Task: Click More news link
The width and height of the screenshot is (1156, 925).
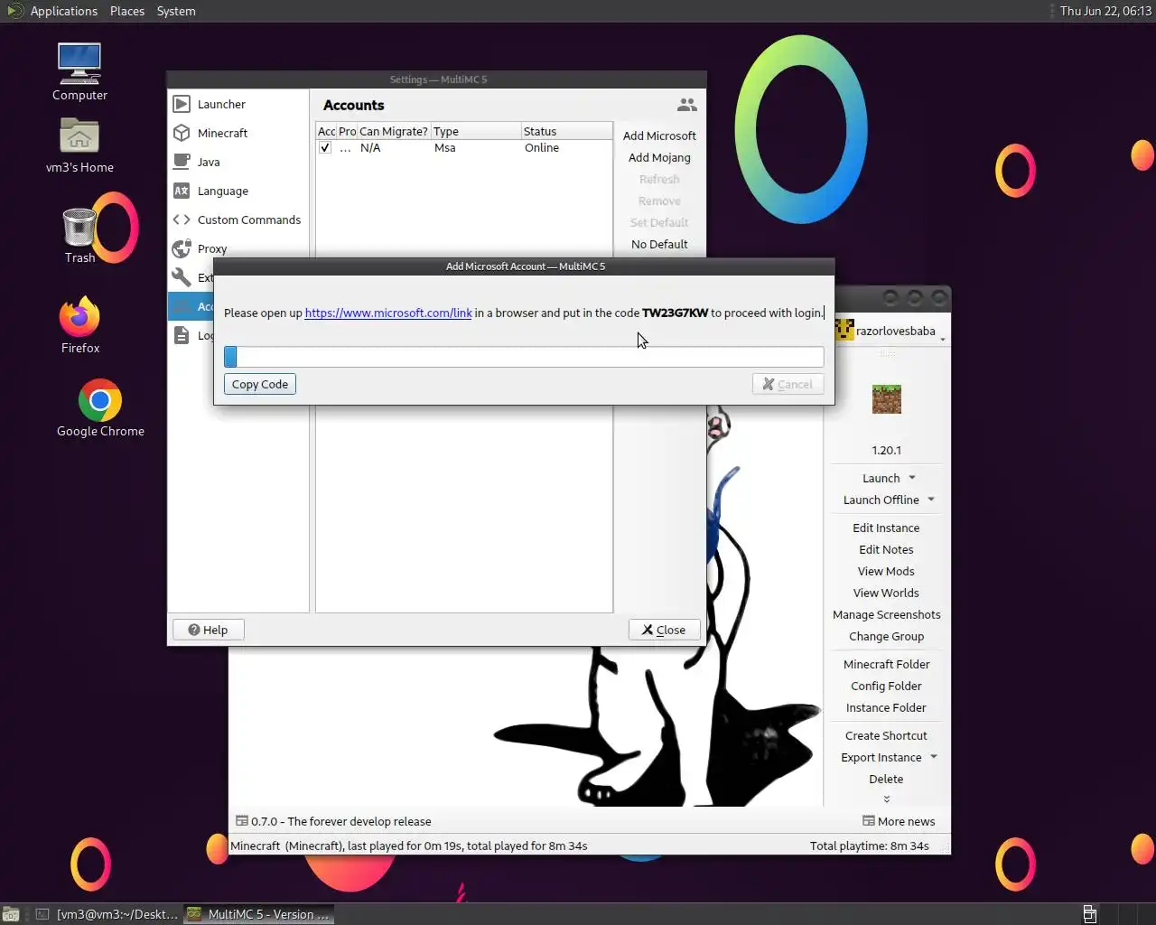Action: (899, 821)
